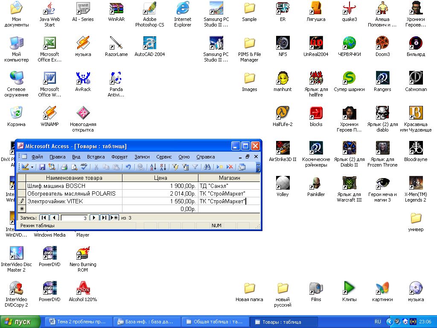Go to previous record button
This screenshot has height=328, width=437.
pos(54,217)
